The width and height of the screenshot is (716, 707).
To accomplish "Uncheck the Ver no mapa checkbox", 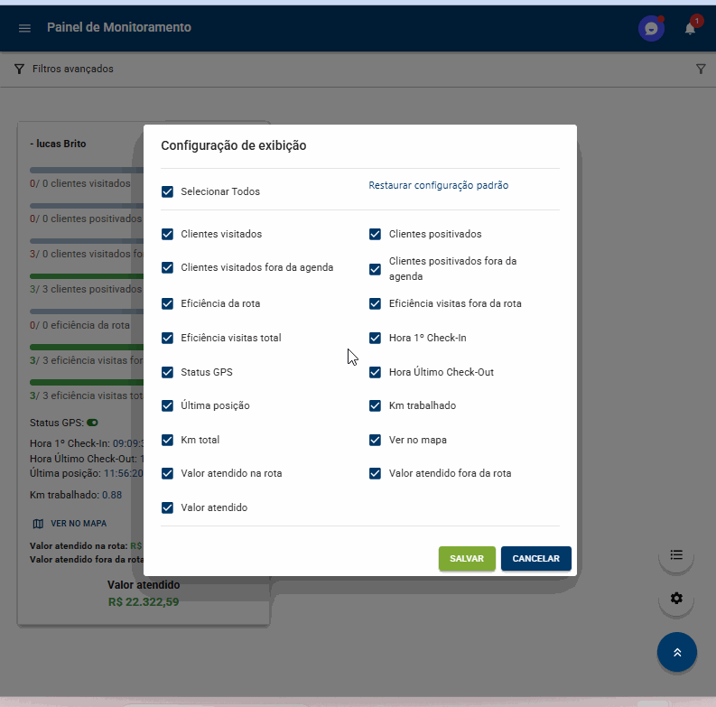I will pyautogui.click(x=375, y=440).
